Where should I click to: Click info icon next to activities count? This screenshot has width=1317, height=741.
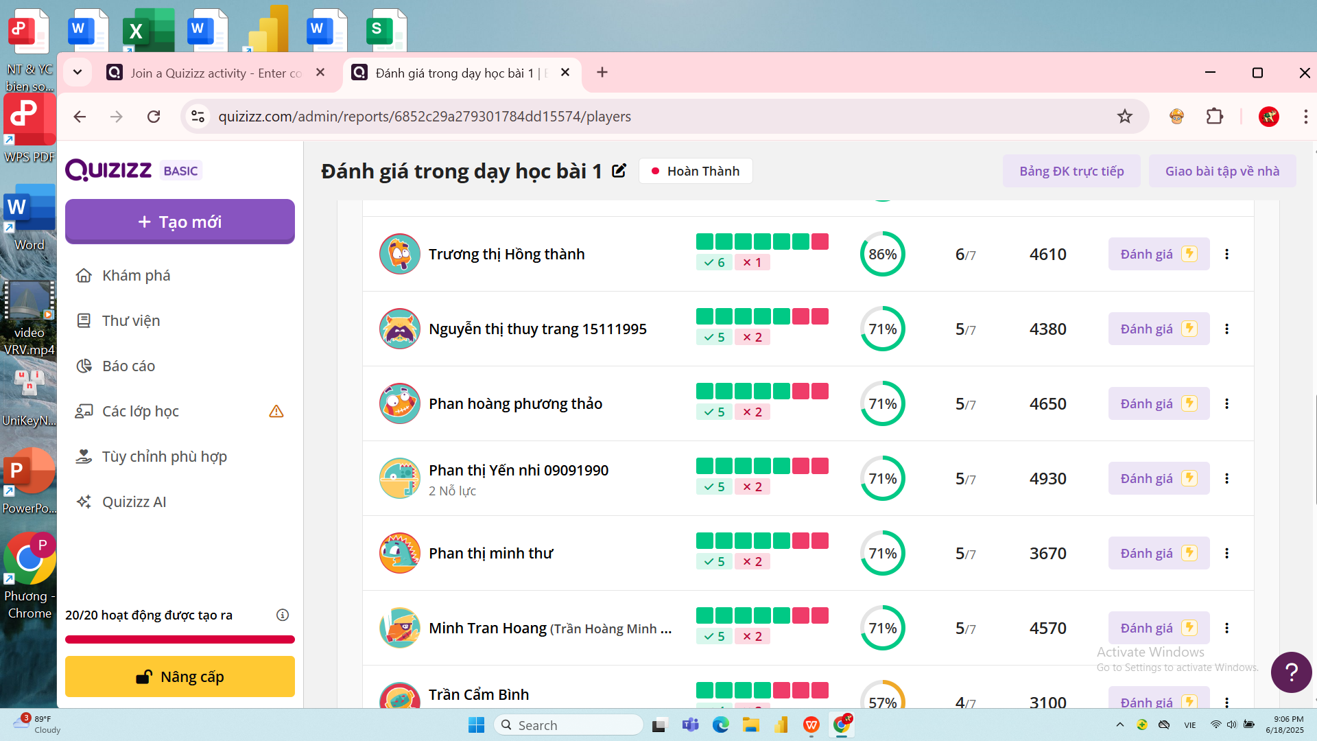(x=283, y=615)
